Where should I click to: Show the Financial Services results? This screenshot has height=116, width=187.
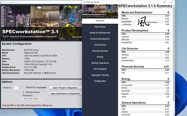[100, 51]
